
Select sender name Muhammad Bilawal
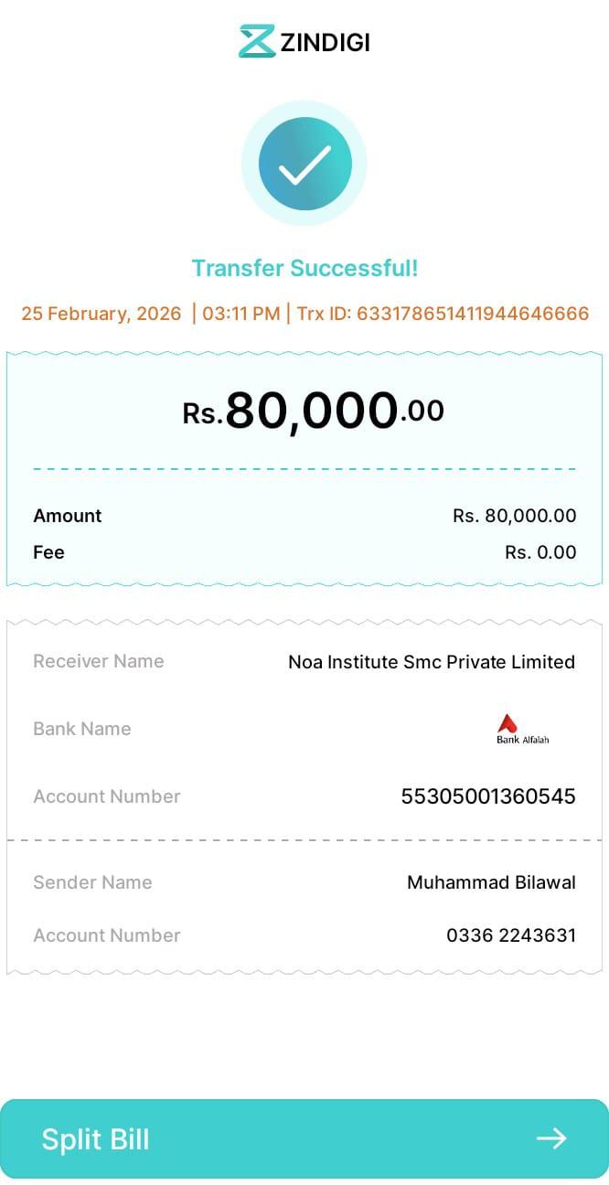(x=491, y=882)
